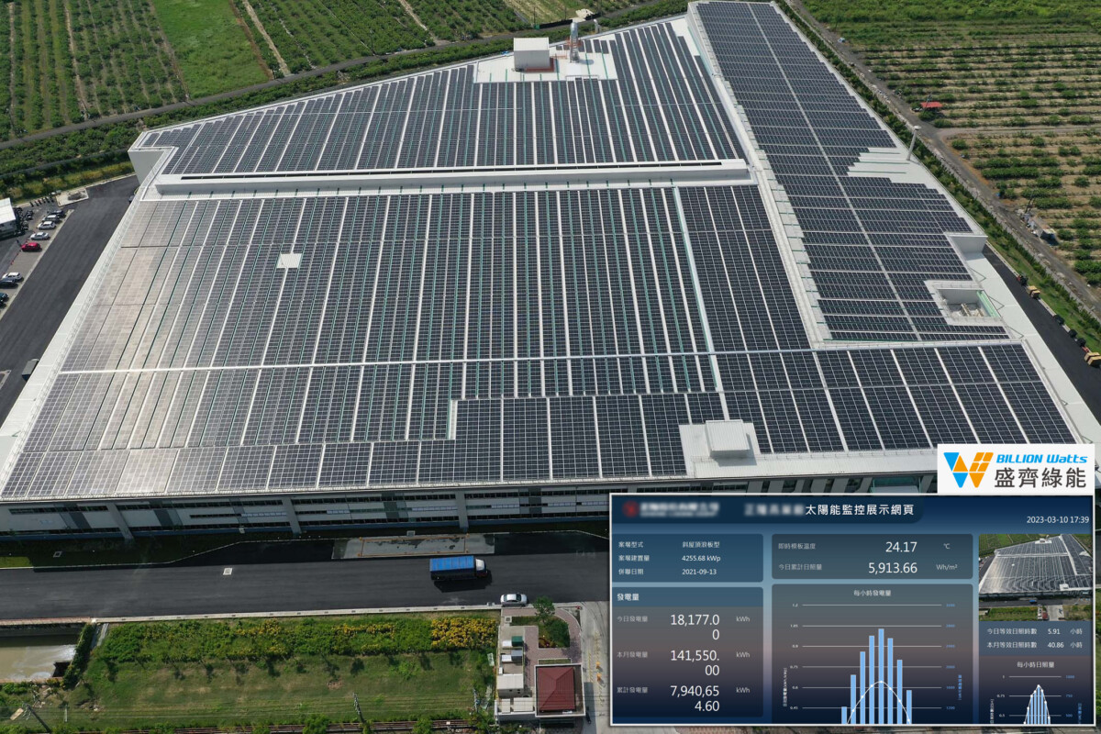The image size is (1101, 734).
Task: Click the Billion Watts W logo icon
Action: (968, 469)
